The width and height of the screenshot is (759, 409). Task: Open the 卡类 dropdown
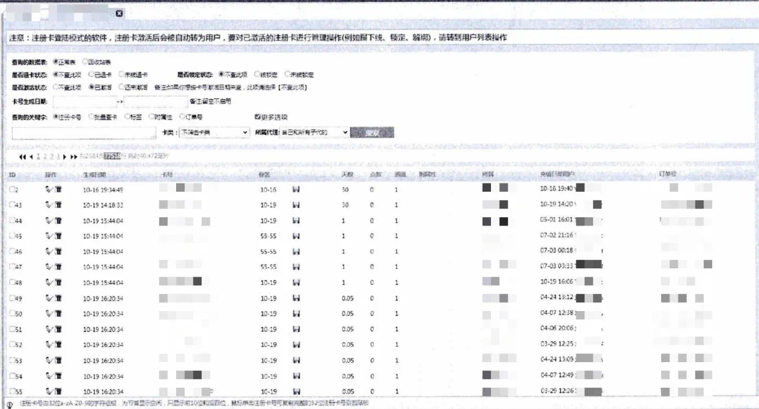[x=214, y=132]
